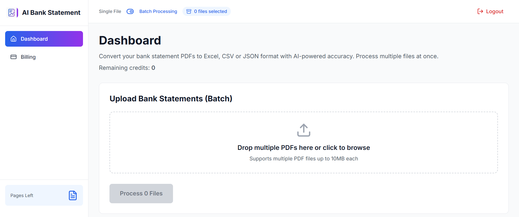Click the credit card icon beside Billing
The width and height of the screenshot is (519, 217).
tap(14, 57)
